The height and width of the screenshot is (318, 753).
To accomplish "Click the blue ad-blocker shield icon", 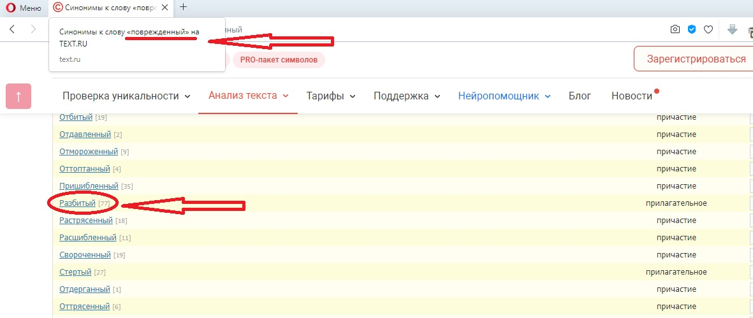I will [691, 29].
